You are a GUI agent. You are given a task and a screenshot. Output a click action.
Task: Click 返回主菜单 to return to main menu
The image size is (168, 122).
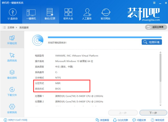click(156, 27)
